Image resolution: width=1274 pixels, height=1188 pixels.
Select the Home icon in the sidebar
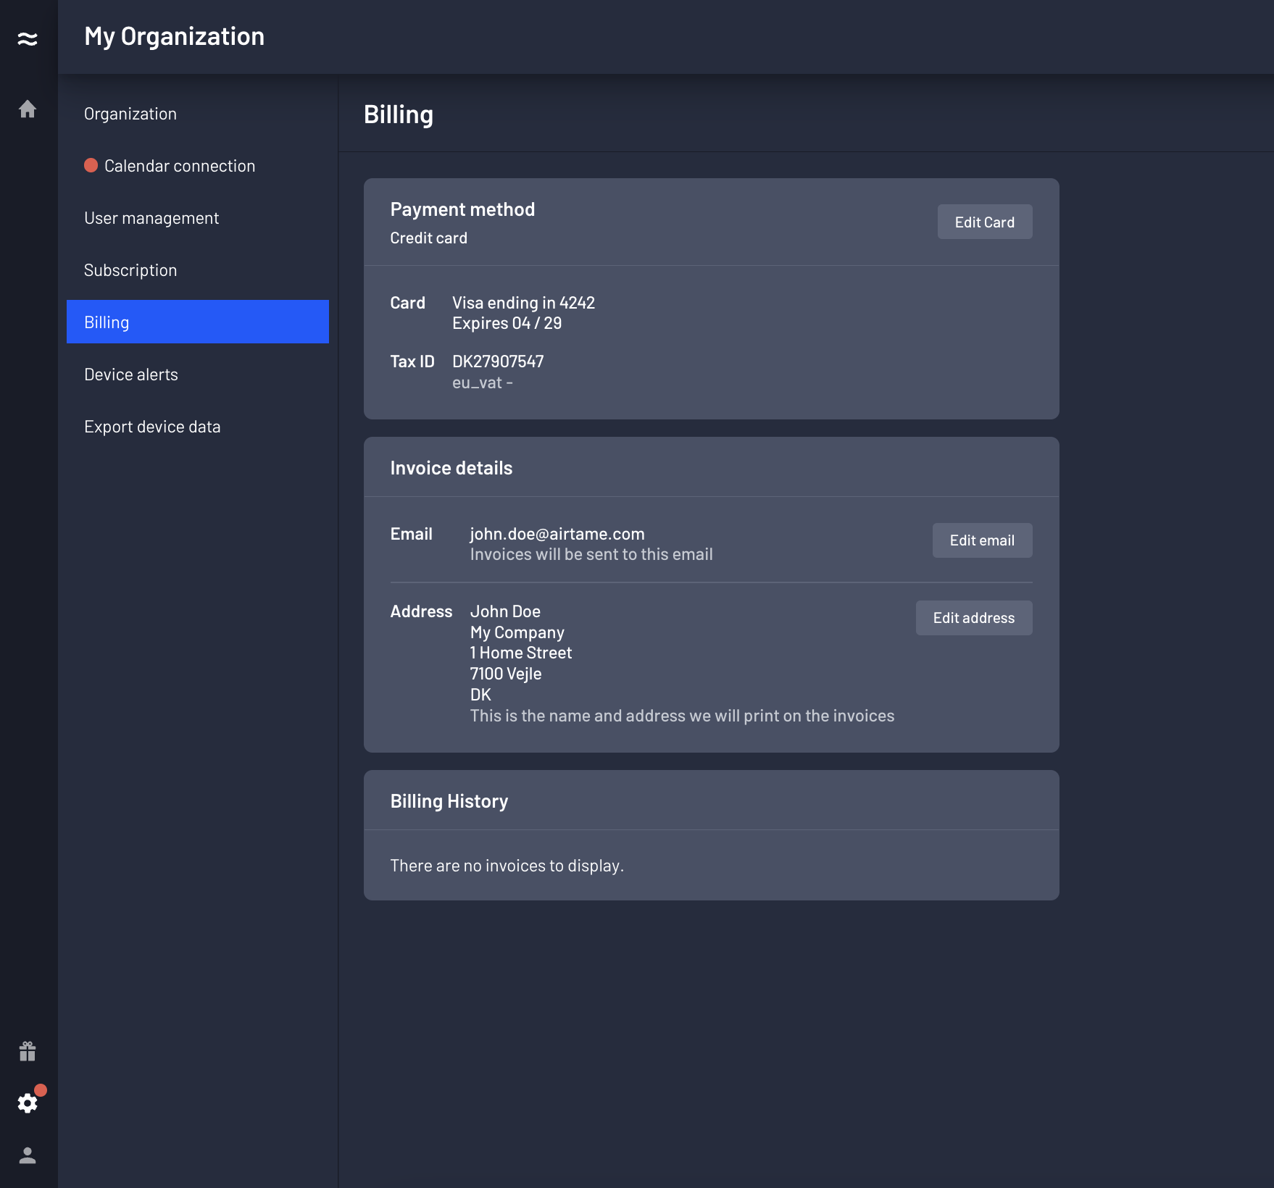click(x=28, y=109)
